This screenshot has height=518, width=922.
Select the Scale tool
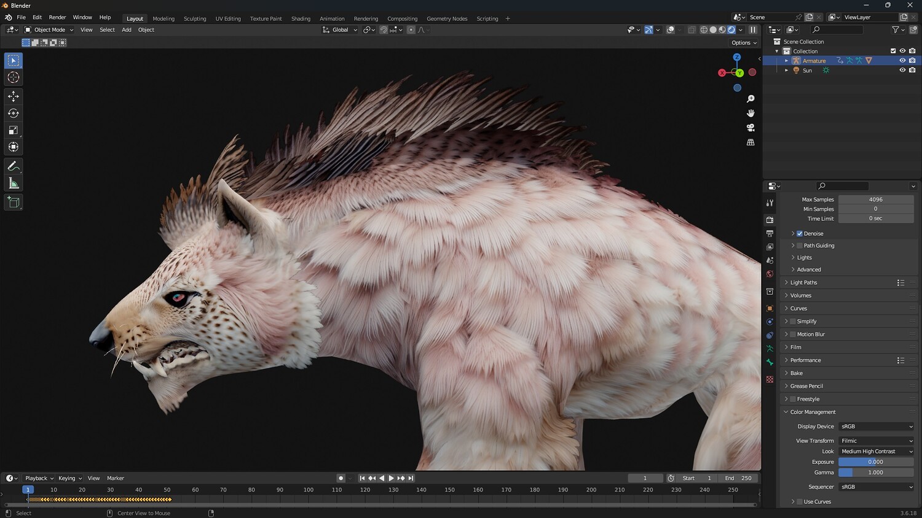tap(14, 130)
